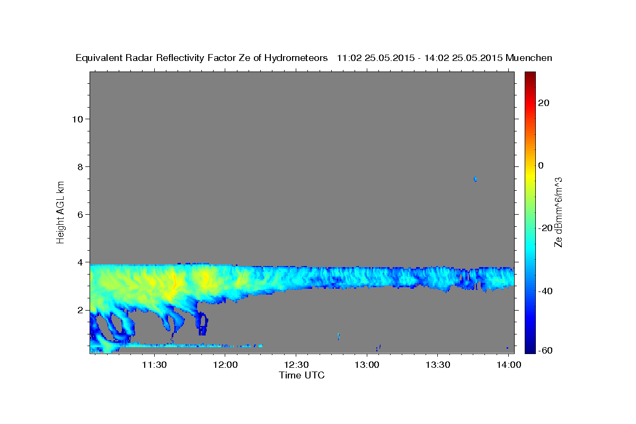Click the 'Muenchen' location in the title
The width and height of the screenshot is (636, 424).
pyautogui.click(x=529, y=58)
